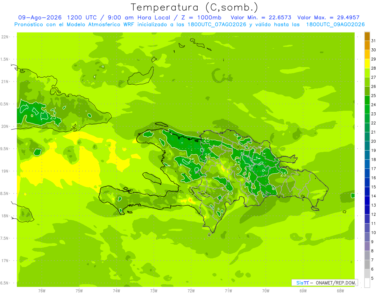Click legend value '13' on the color bar
This screenshot has height=295, width=382.
(x=374, y=205)
